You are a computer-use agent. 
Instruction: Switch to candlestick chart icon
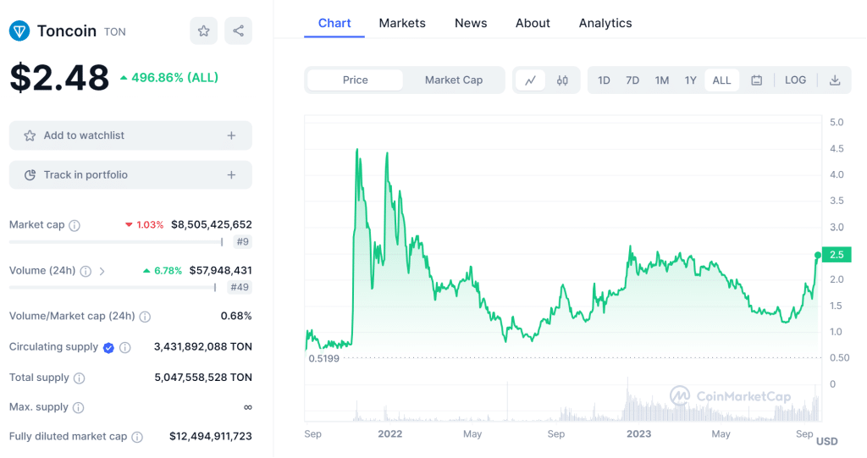562,80
